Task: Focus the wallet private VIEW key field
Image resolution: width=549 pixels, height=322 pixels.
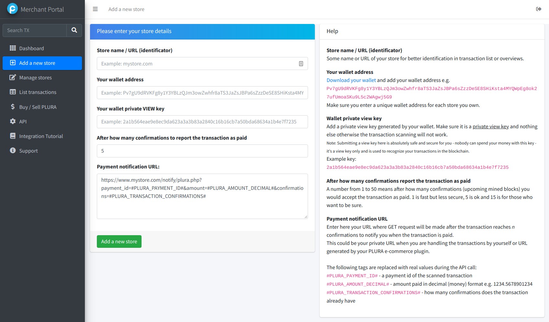Action: [202, 122]
